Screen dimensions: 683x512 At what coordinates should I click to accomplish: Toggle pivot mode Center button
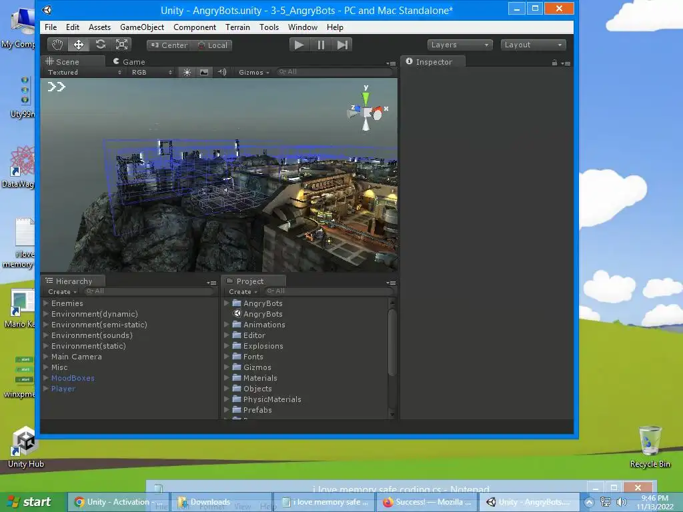tap(169, 45)
